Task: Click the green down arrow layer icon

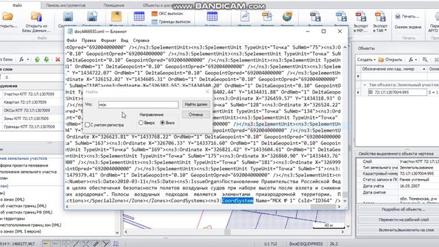Action: click(47, 60)
